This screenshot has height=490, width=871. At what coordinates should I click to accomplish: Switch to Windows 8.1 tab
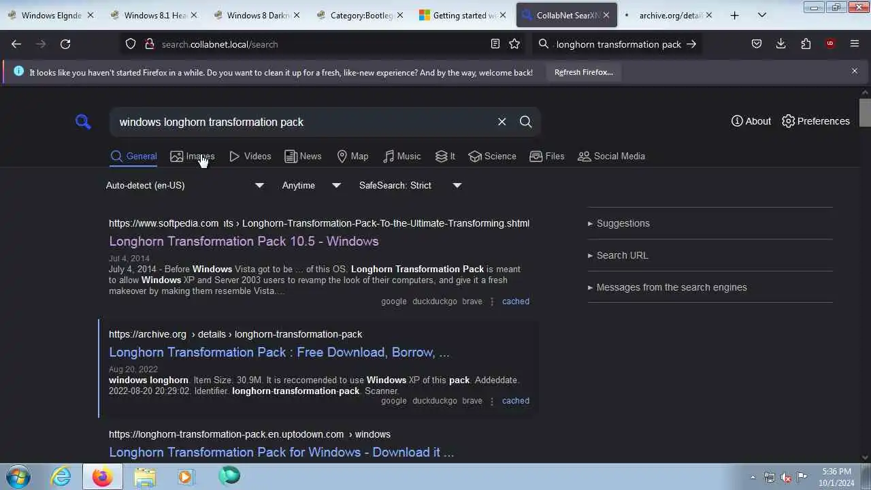155,15
